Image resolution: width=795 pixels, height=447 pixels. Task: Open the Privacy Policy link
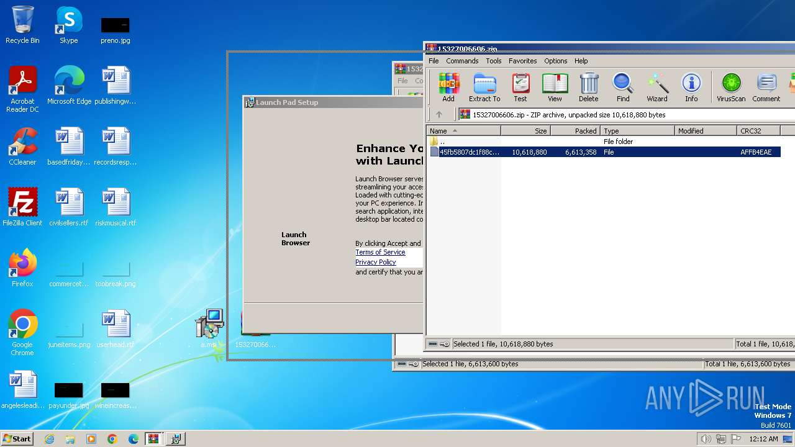[375, 262]
